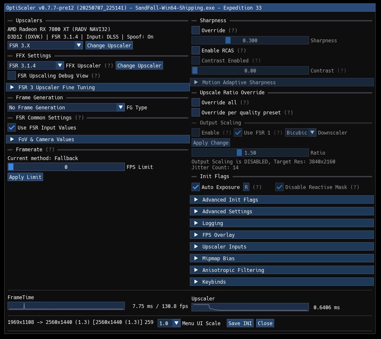Adjust the Sharpness slider
381x339 pixels.
click(250, 40)
